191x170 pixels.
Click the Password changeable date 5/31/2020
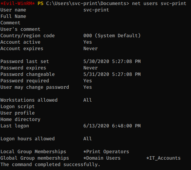(x=112, y=74)
